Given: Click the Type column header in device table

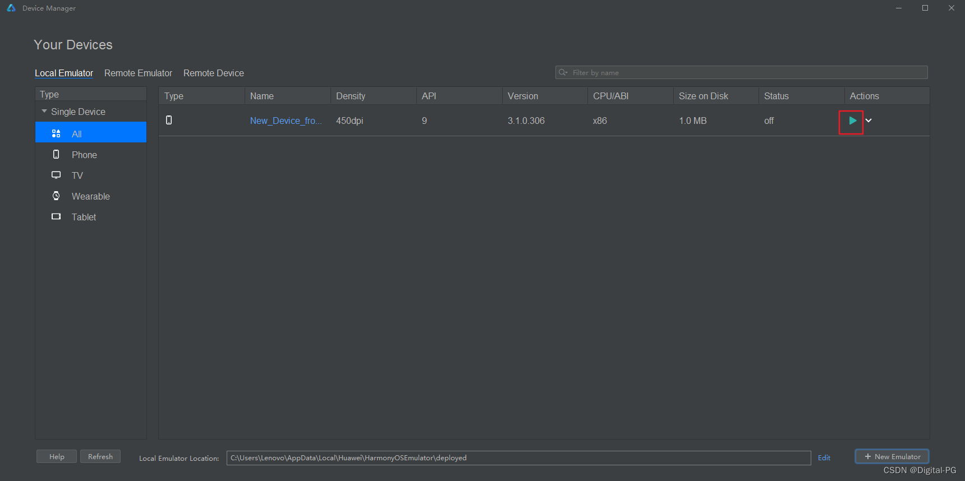Looking at the screenshot, I should 202,96.
